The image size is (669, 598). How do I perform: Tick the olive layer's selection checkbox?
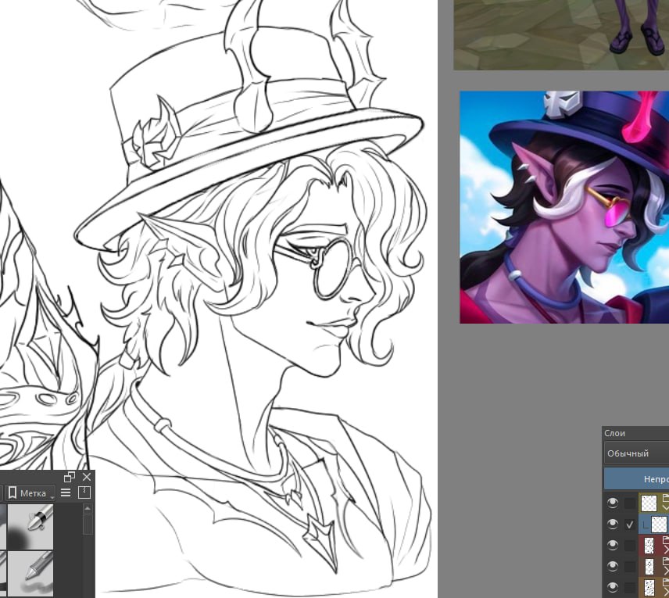[x=630, y=503]
